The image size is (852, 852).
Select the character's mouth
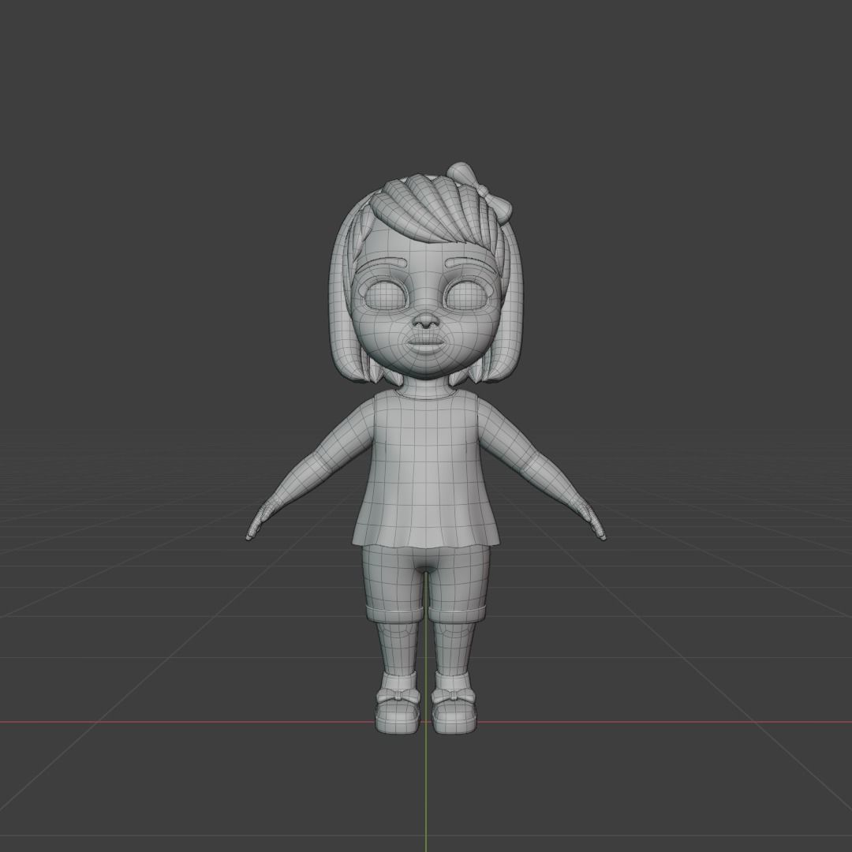tap(427, 343)
